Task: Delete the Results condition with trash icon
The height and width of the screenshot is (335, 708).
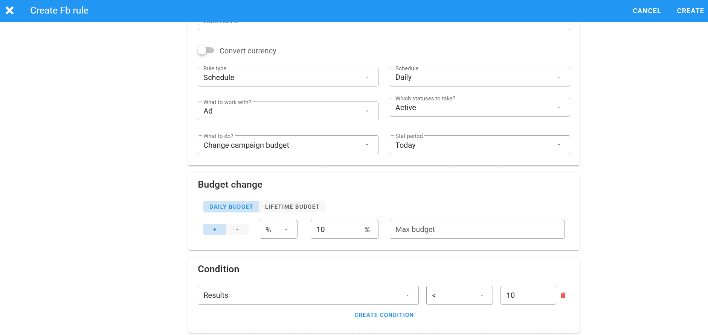Action: point(563,295)
